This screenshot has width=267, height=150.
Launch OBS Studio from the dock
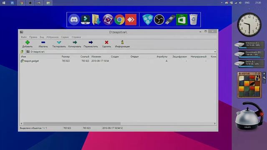tap(159, 20)
